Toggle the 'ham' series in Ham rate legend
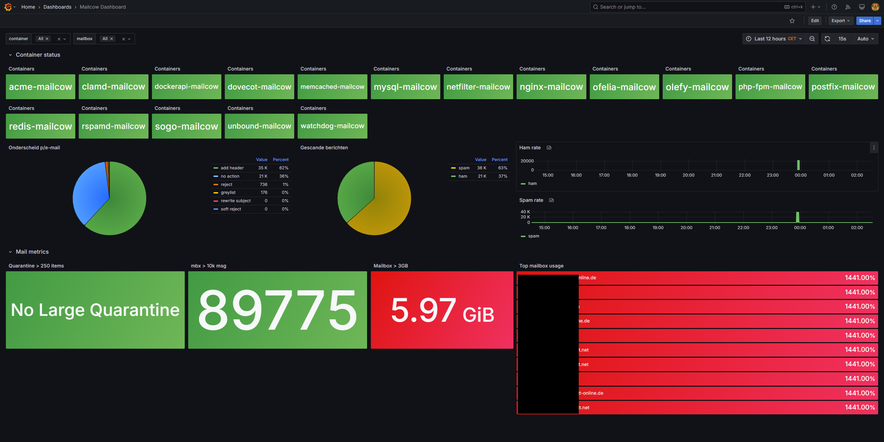884x442 pixels. point(532,184)
